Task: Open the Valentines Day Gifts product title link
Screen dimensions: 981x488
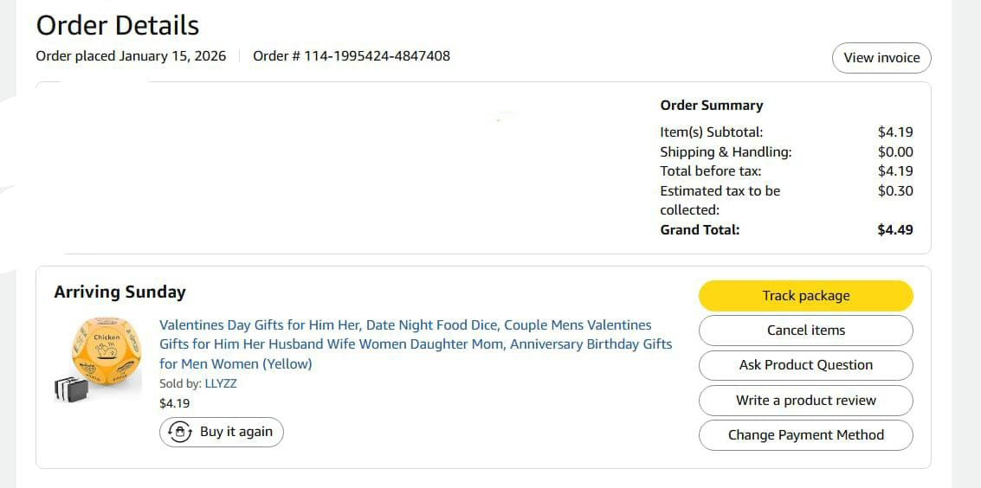Action: [416, 344]
